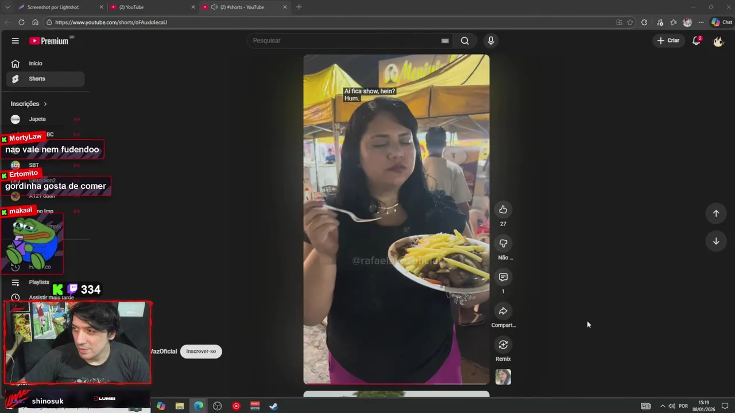This screenshot has height=413, width=735.
Task: Expand Inscrições subscriptions section
Action: 29,104
